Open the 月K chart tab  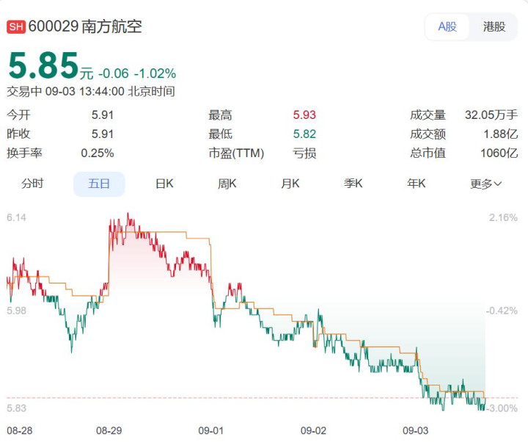[x=290, y=184]
